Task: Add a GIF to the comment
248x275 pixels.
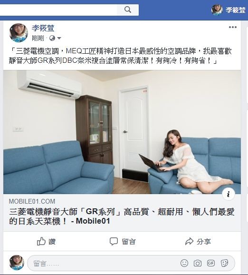Action: click(x=210, y=263)
